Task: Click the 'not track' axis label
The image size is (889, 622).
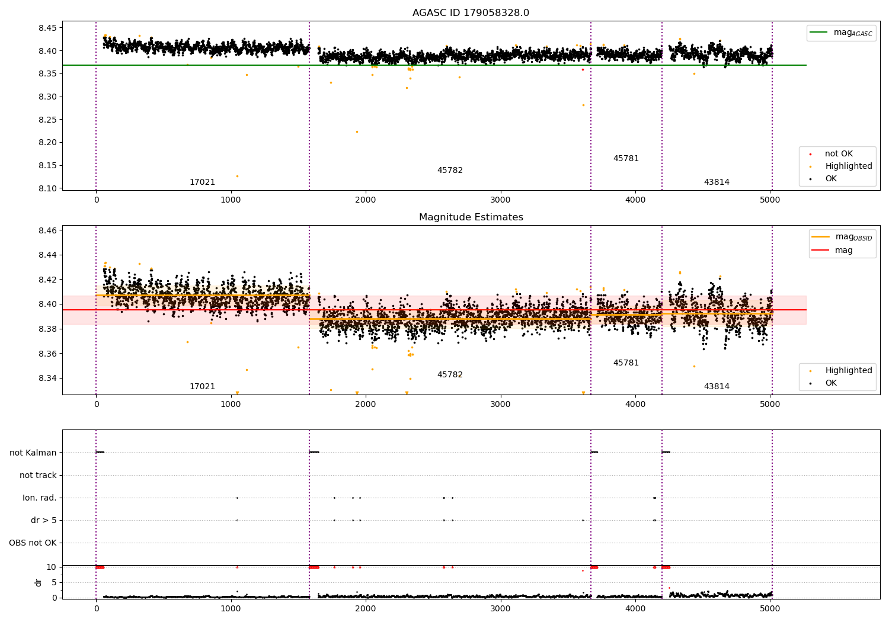Action: 38,475
